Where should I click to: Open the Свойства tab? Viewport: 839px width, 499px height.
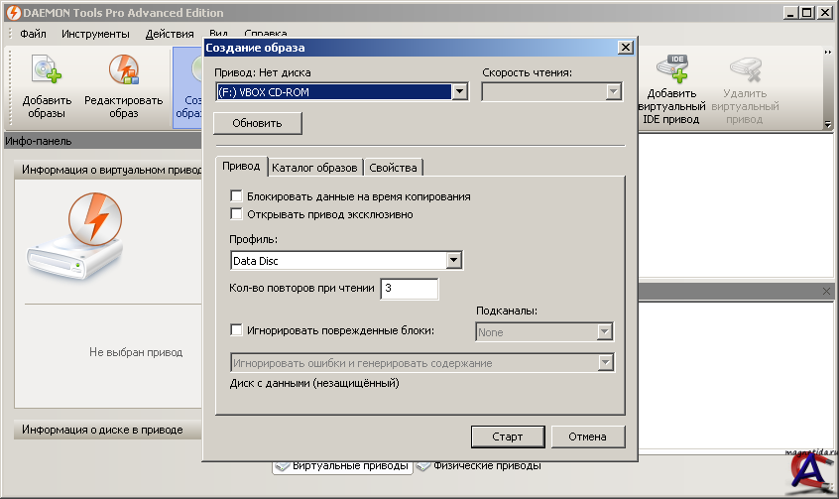point(394,167)
